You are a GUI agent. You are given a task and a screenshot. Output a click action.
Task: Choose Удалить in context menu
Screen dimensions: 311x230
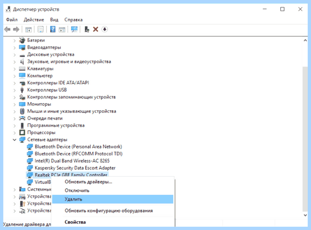pyautogui.click(x=113, y=199)
